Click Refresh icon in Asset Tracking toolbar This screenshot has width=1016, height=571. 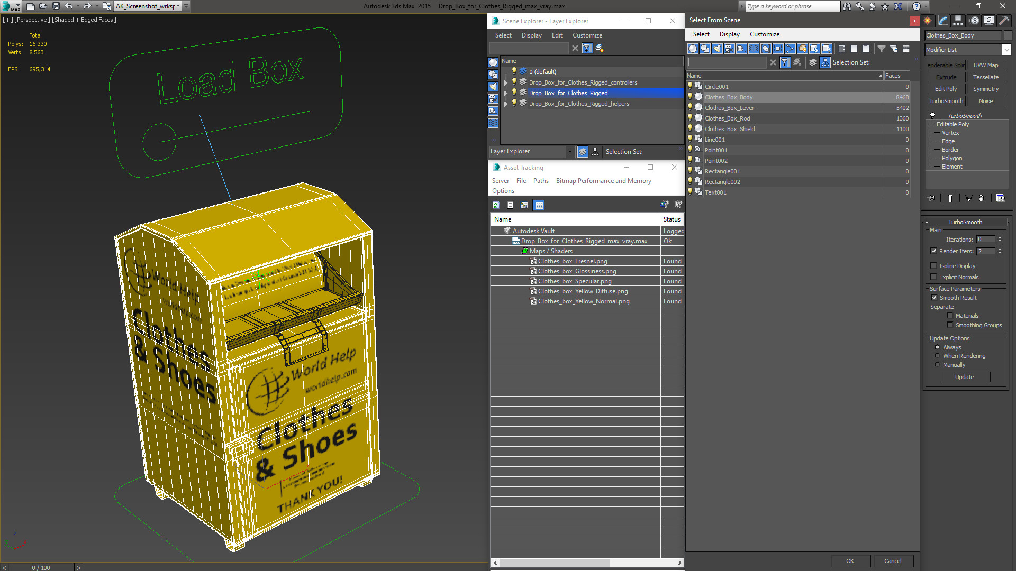[496, 205]
